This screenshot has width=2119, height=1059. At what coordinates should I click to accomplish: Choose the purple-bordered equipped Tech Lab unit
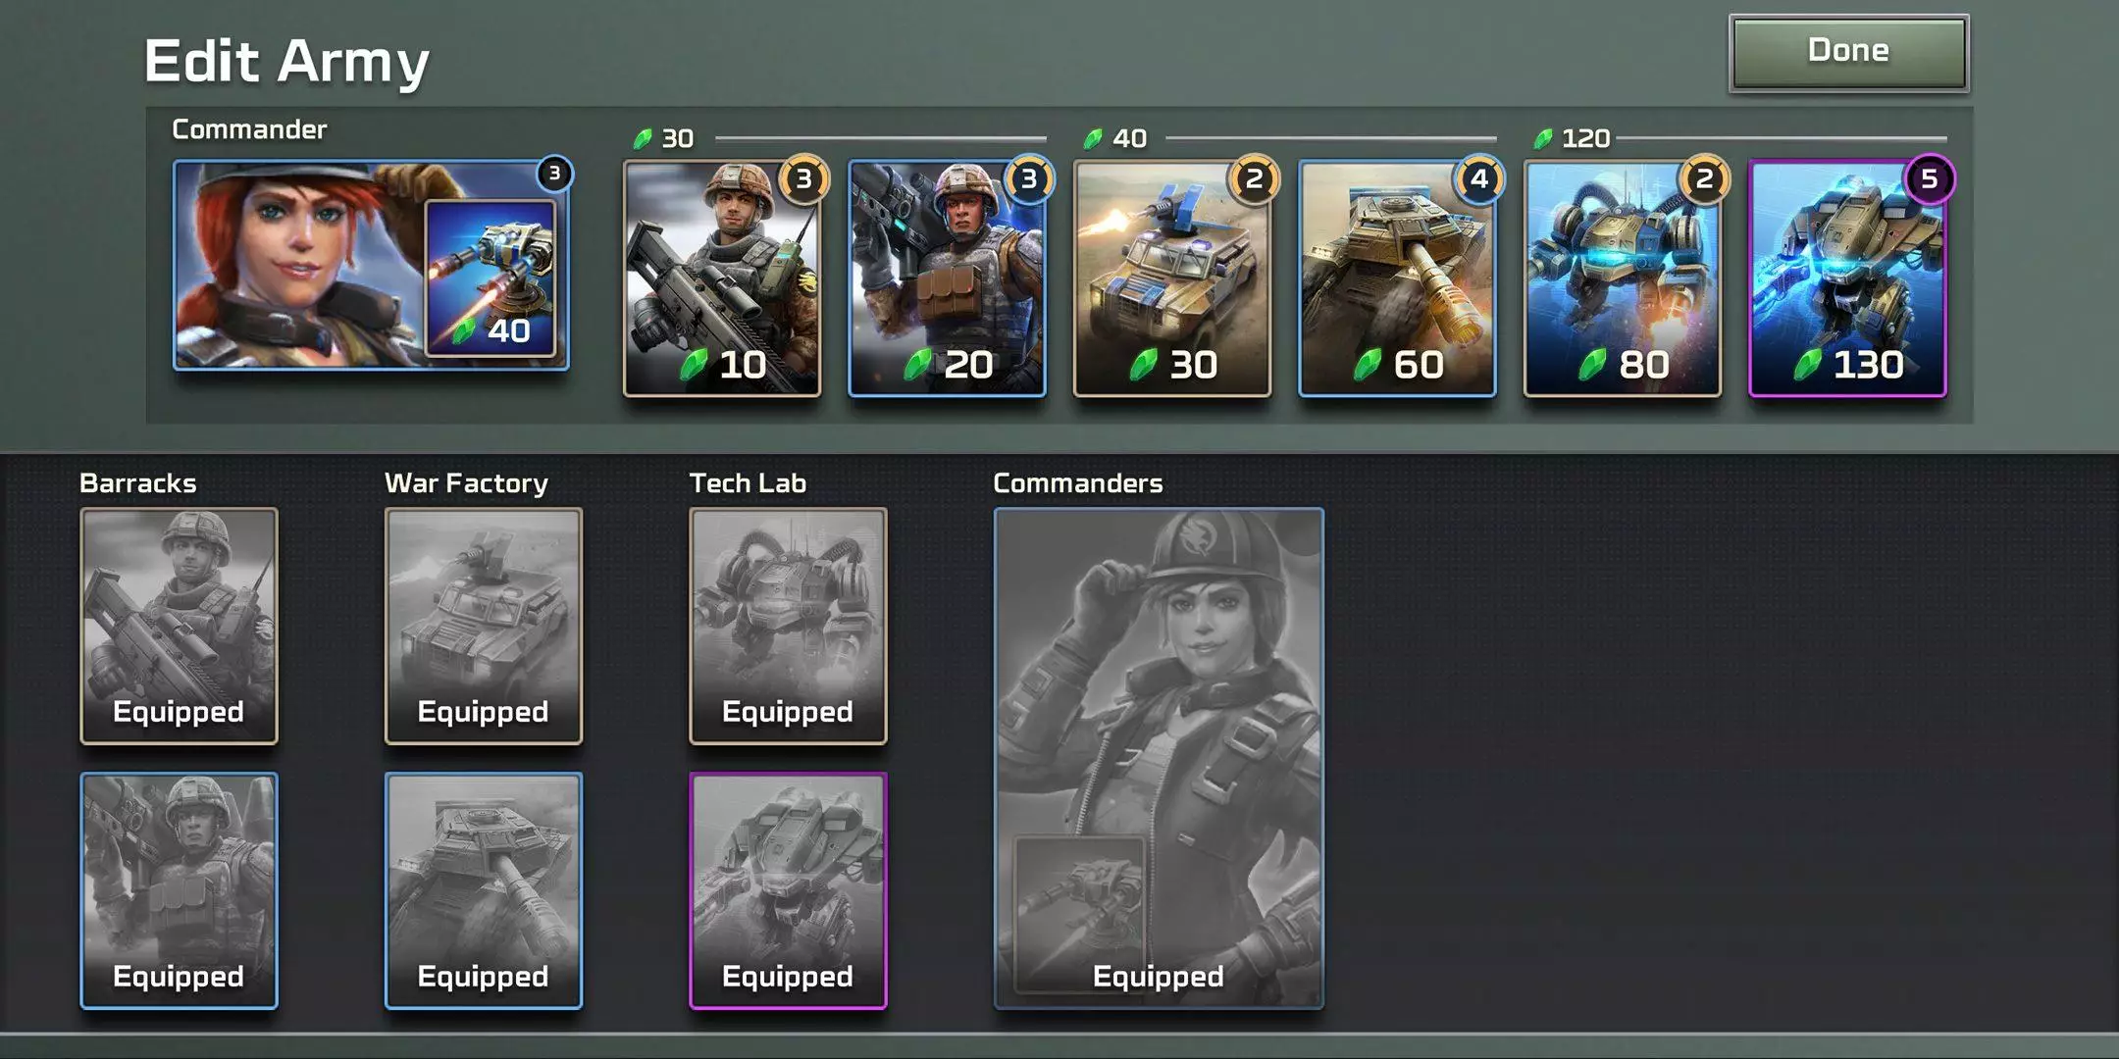point(788,890)
